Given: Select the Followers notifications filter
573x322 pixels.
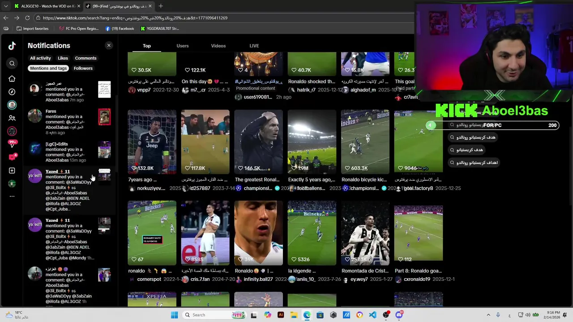Looking at the screenshot, I should 83,68.
